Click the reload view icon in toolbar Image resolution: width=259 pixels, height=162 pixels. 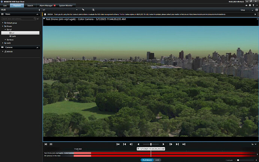(x=83, y=10)
